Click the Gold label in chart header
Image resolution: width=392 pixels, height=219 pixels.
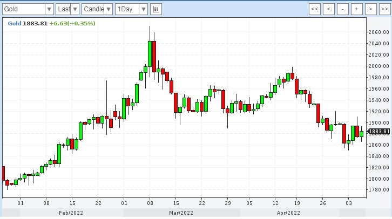[15, 24]
